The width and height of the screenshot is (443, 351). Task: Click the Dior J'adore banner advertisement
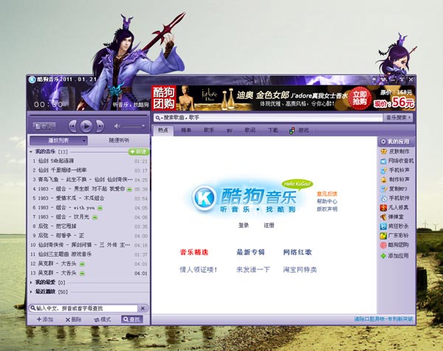click(284, 98)
